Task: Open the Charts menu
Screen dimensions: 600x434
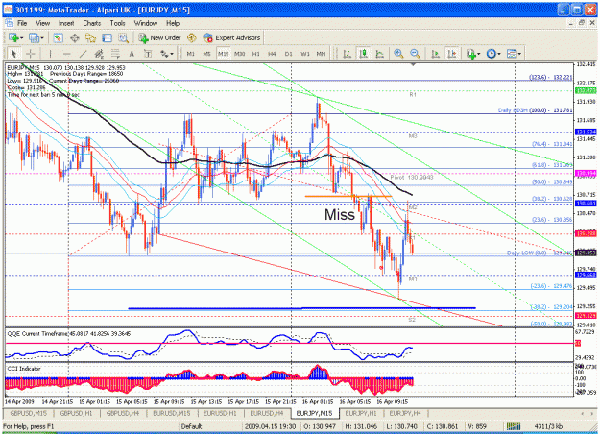Action: pyautogui.click(x=92, y=23)
